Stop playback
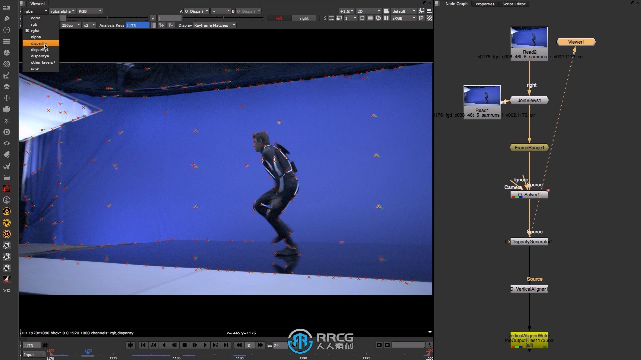The width and height of the screenshot is (641, 360). [185, 345]
